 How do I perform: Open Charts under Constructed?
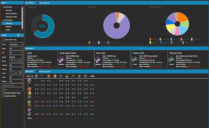pos(8,30)
